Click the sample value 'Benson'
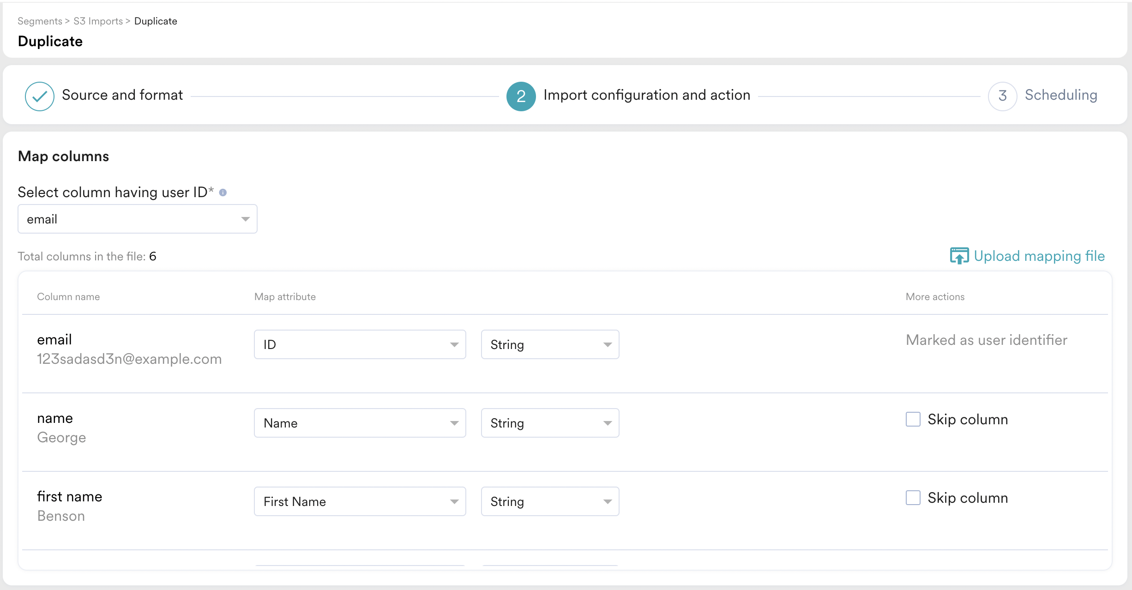Screen dimensions: 1132x590 pos(61,516)
